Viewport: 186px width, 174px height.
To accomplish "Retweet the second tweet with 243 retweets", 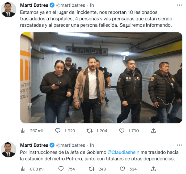I will pos(92,169).
